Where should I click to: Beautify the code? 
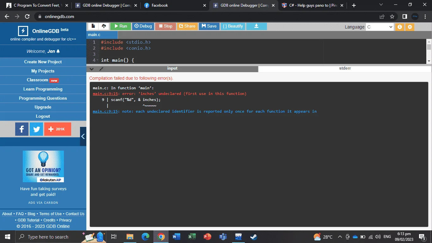233,26
